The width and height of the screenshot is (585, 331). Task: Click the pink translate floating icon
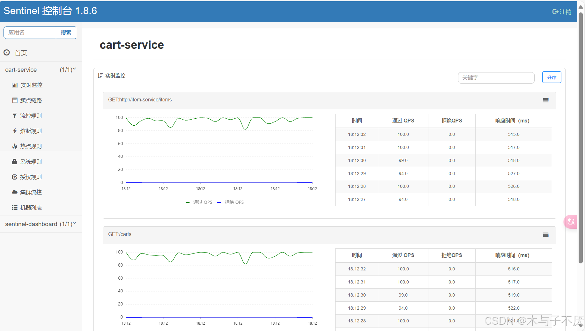[x=571, y=222]
